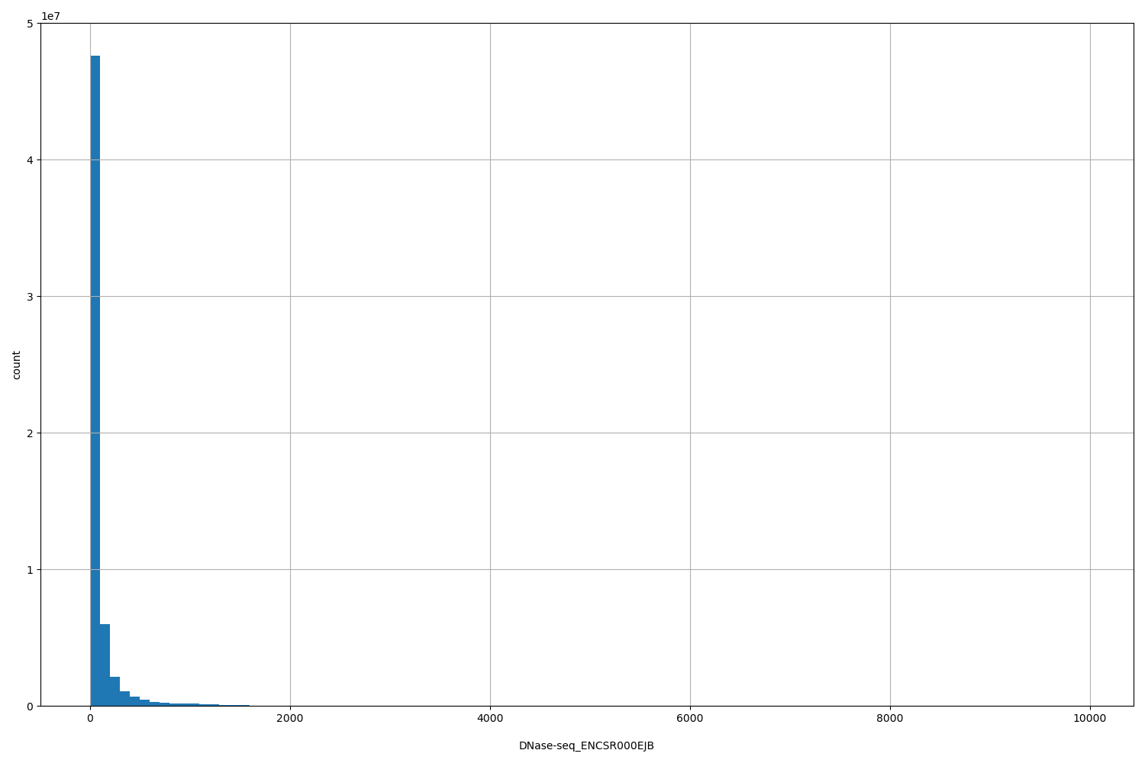The width and height of the screenshot is (1145, 763).
Task: Click the 8000 tick label
Action: click(890, 718)
